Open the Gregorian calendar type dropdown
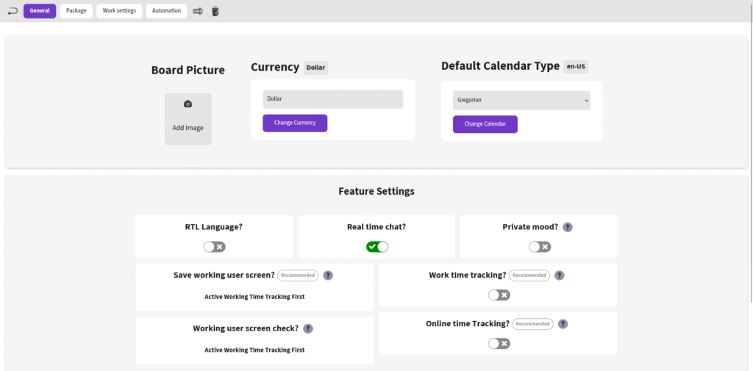The image size is (753, 371). click(x=521, y=100)
